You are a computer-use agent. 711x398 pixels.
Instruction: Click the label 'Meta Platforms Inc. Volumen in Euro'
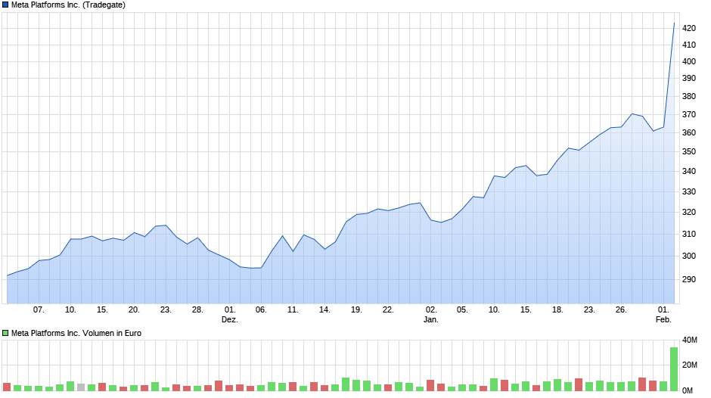(76, 333)
